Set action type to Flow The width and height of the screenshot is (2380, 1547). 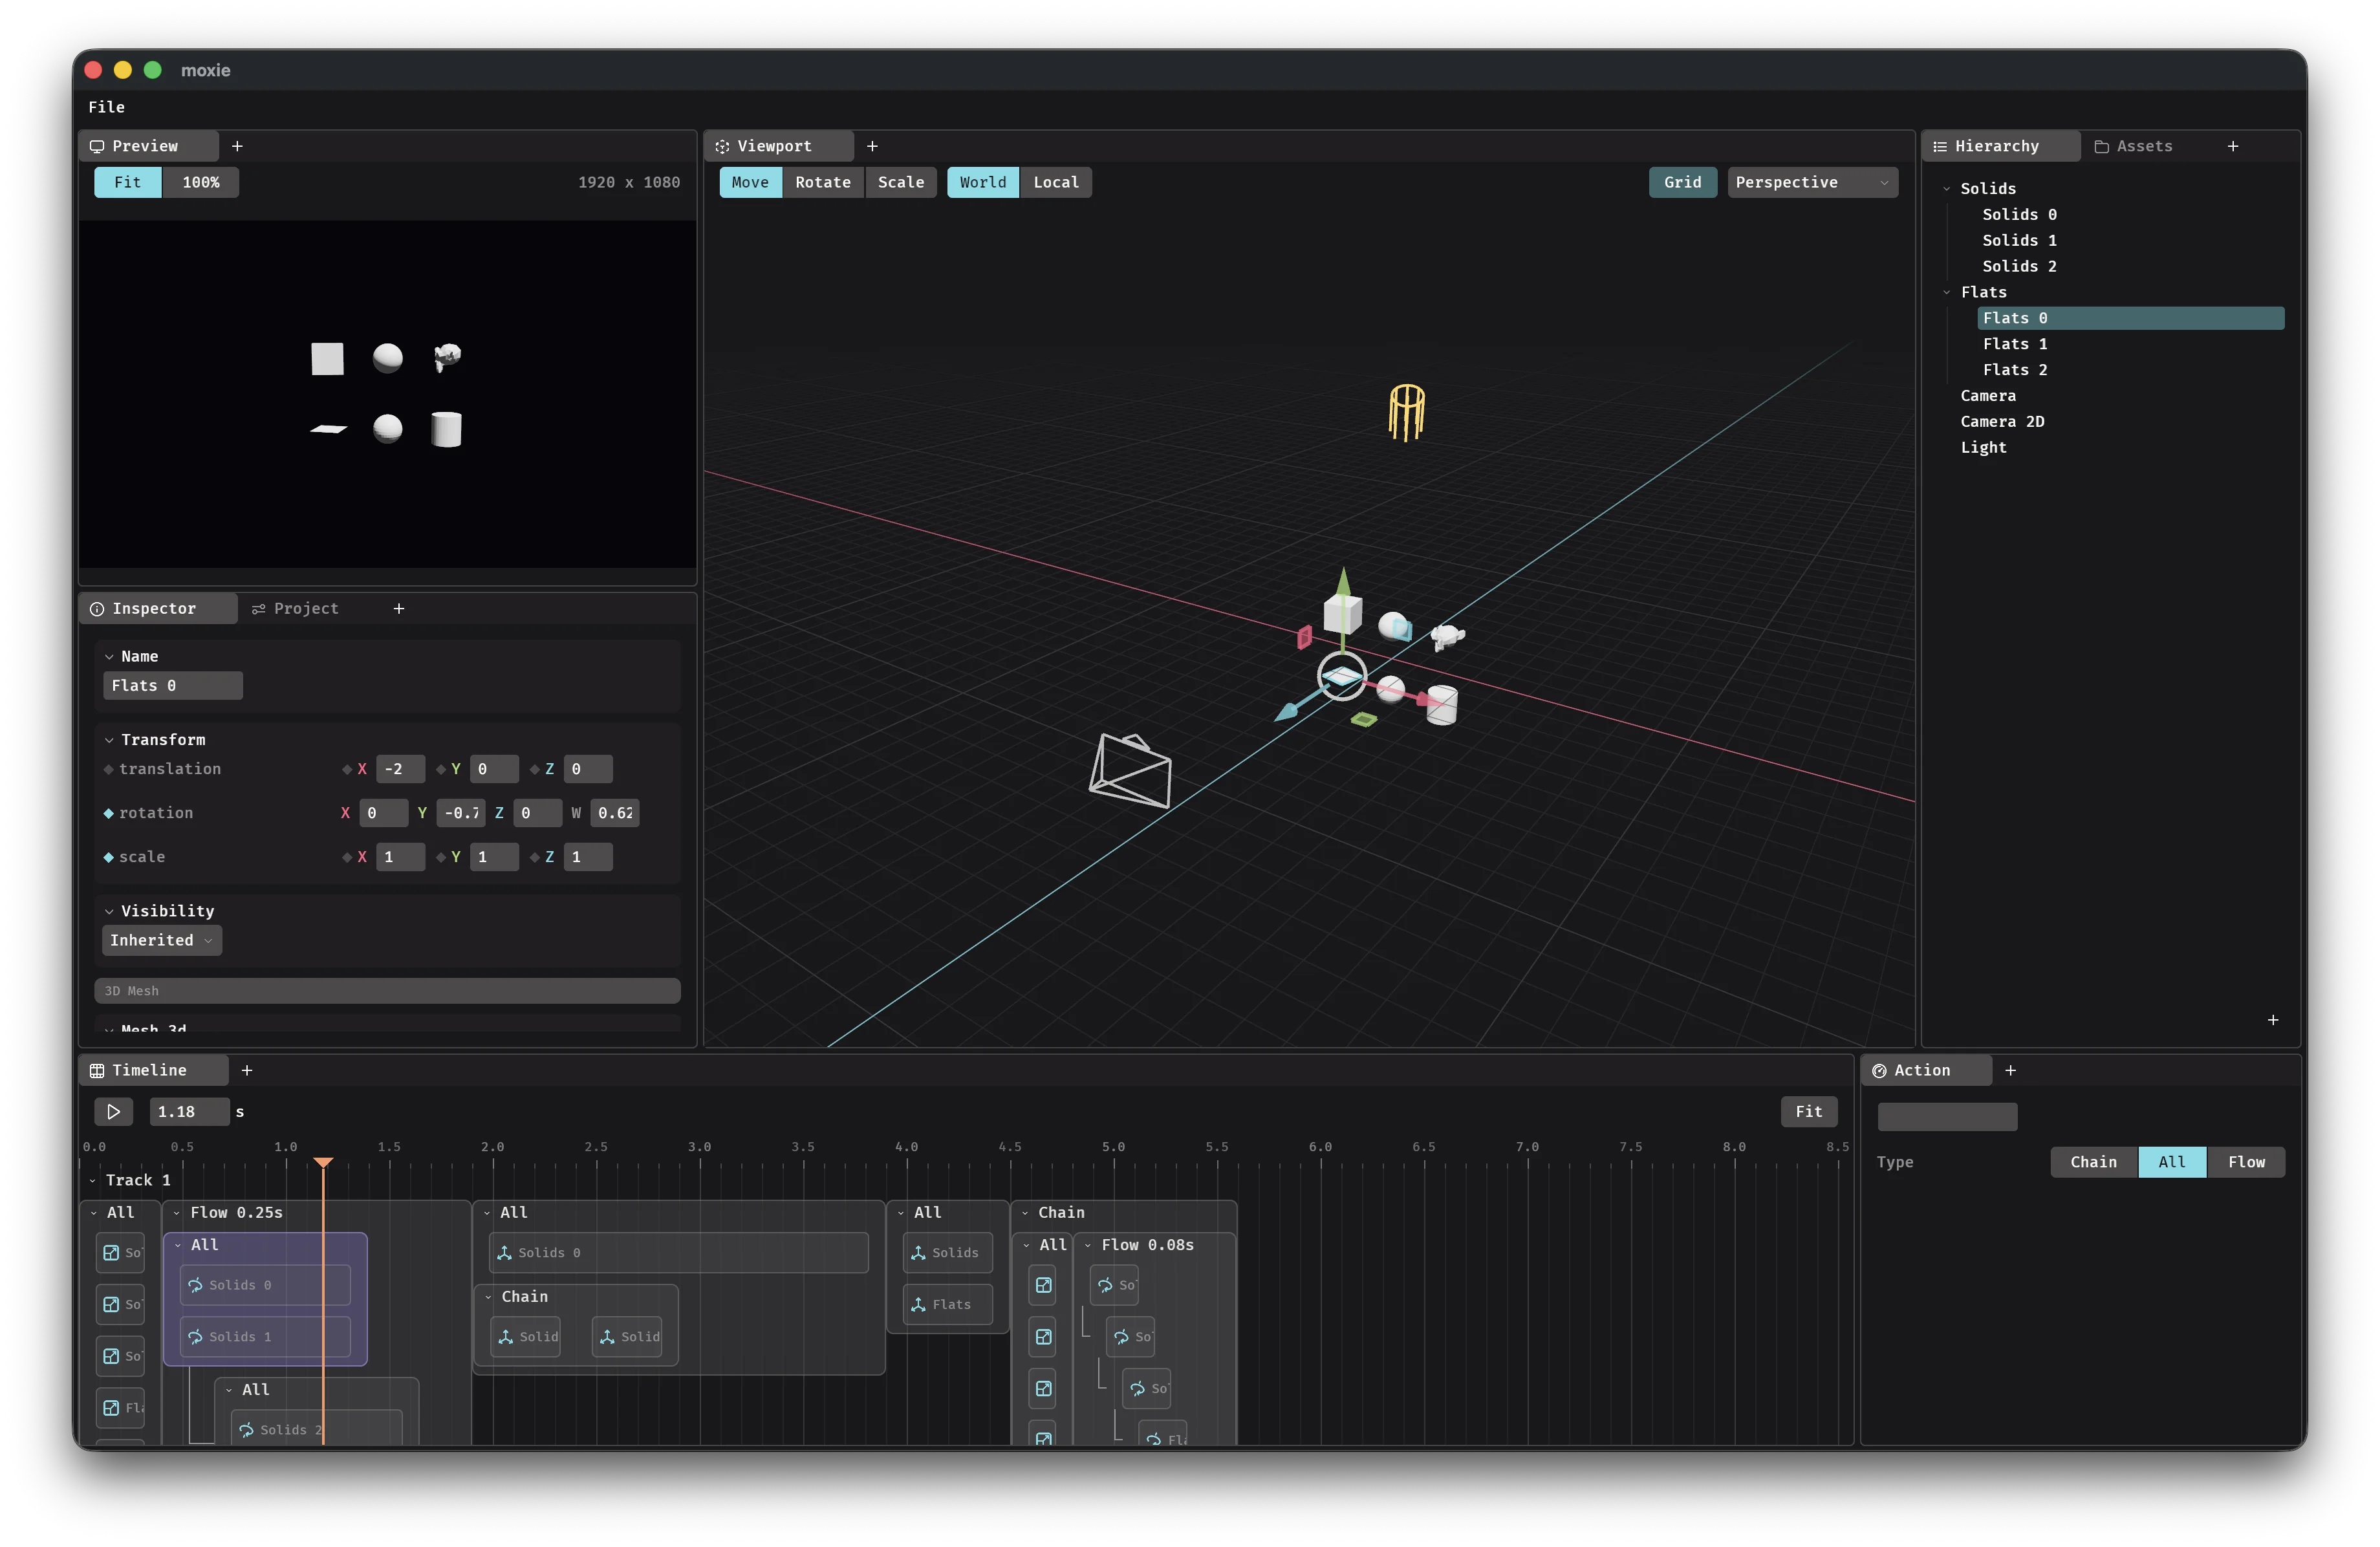[2246, 1163]
